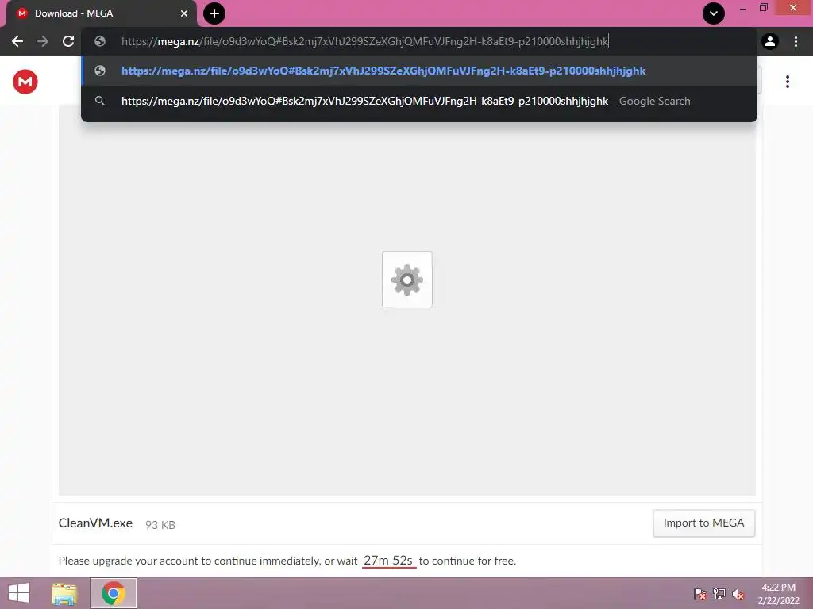Click the Import to MEGA button
Viewport: 813px width, 609px height.
pos(703,523)
